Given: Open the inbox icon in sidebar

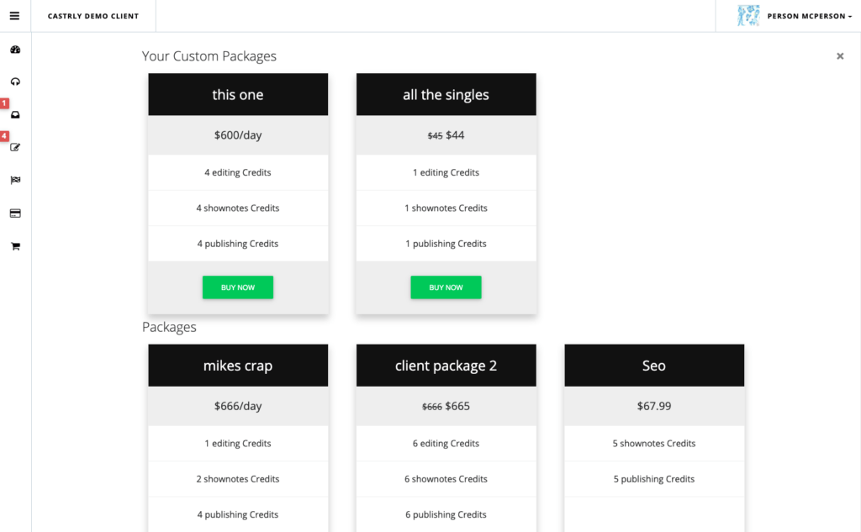Looking at the screenshot, I should 15,115.
